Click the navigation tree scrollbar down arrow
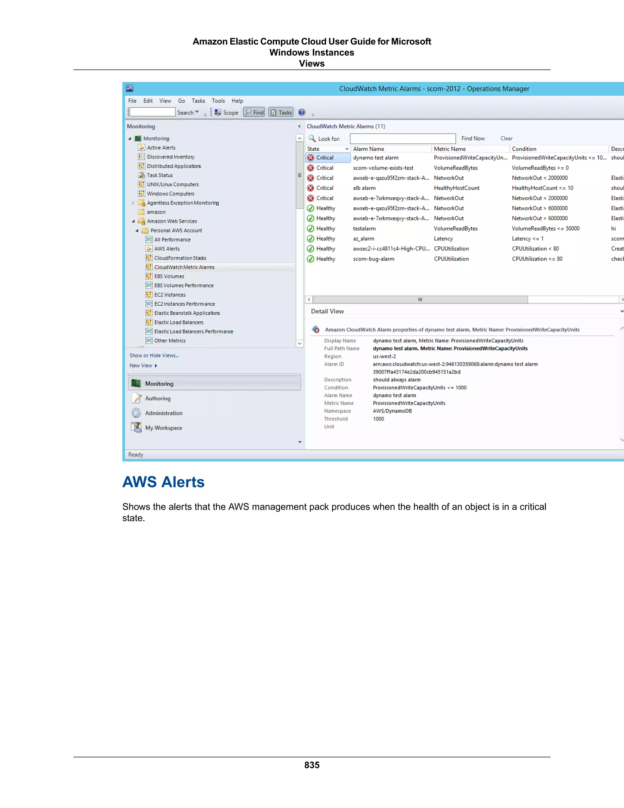 300,344
